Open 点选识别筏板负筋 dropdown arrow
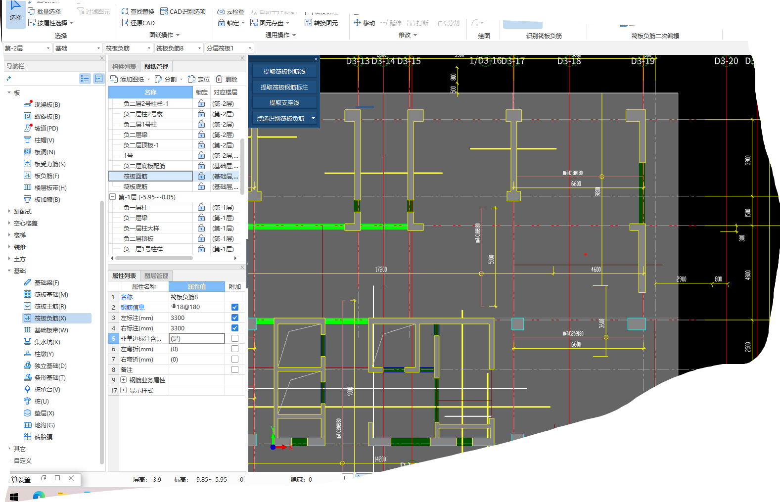The height and width of the screenshot is (502, 780). pos(313,118)
